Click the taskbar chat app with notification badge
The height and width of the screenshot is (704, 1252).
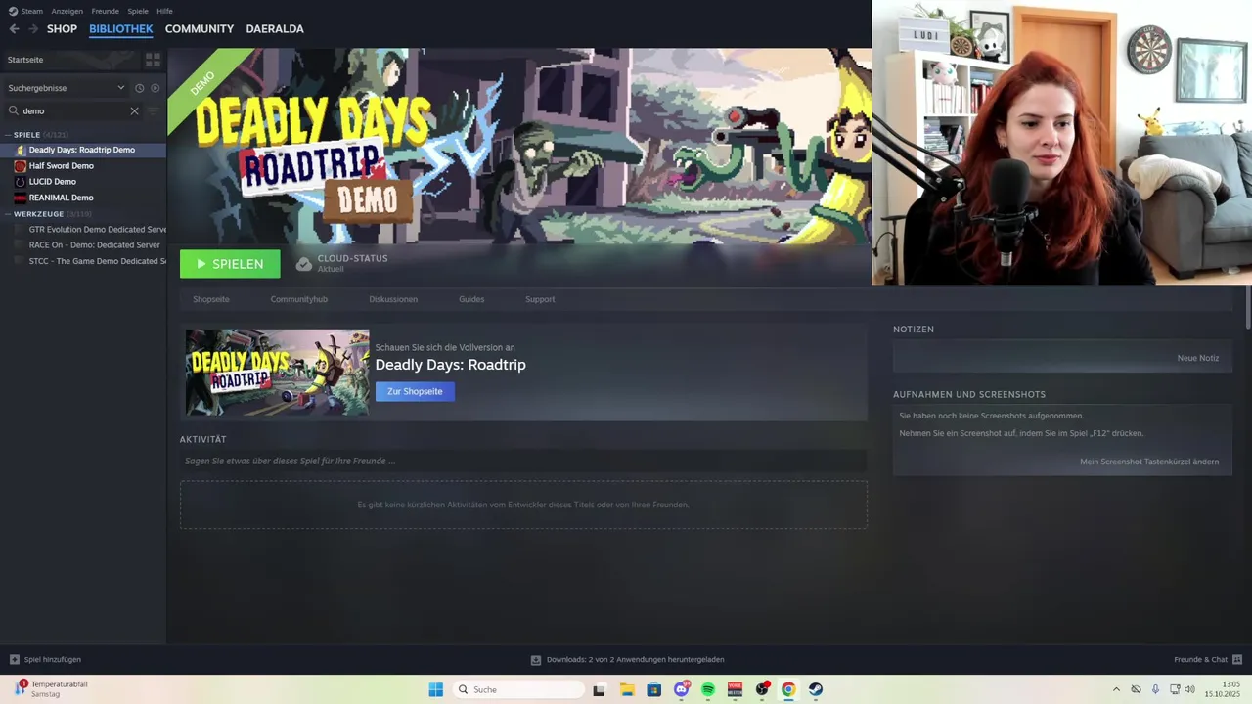coord(682,689)
